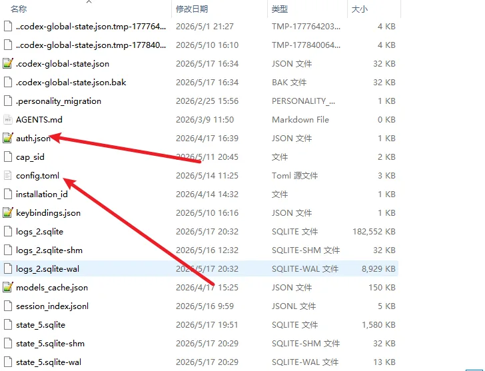Image resolution: width=485 pixels, height=371 pixels.
Task: Click the date 2026/2/25 15:56
Action: [x=207, y=101]
